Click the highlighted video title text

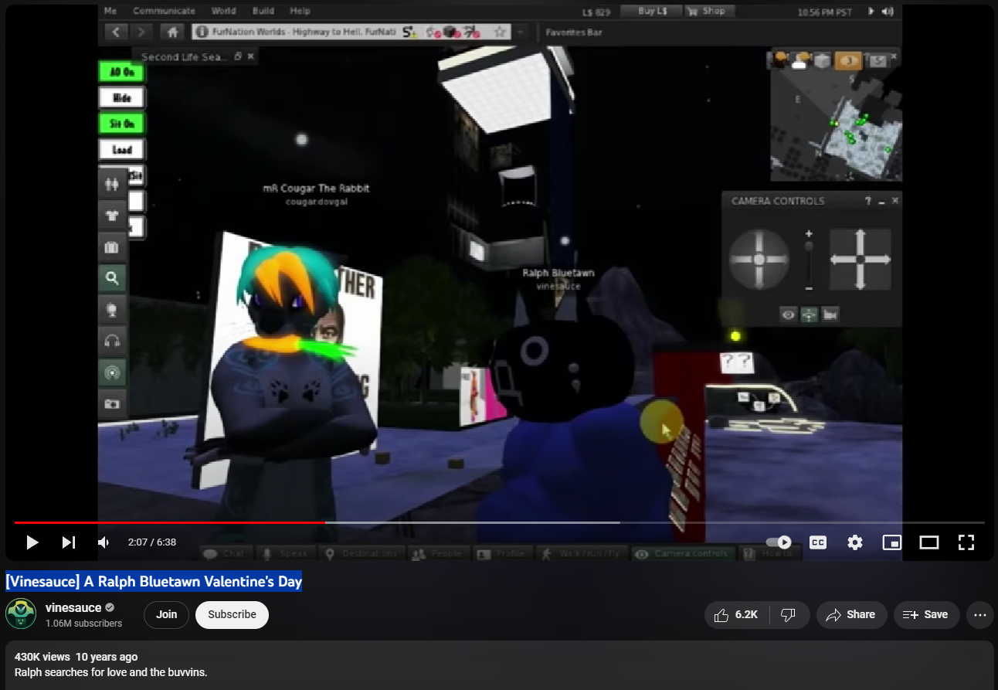tap(154, 581)
